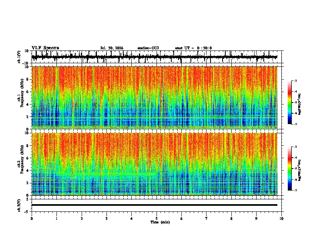Image resolution: width=317 pixels, height=245 pixels.
Task: Click time axis tick label "0"
Action: click(x=32, y=219)
